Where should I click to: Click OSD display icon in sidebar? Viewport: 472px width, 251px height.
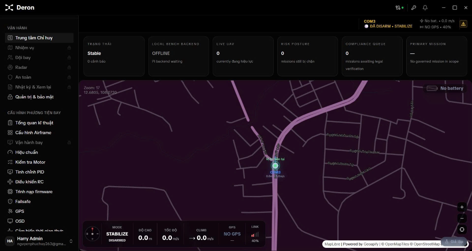(11, 221)
